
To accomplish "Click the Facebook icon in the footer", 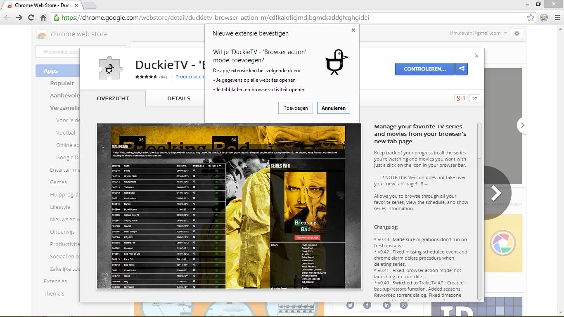I will click(368, 305).
